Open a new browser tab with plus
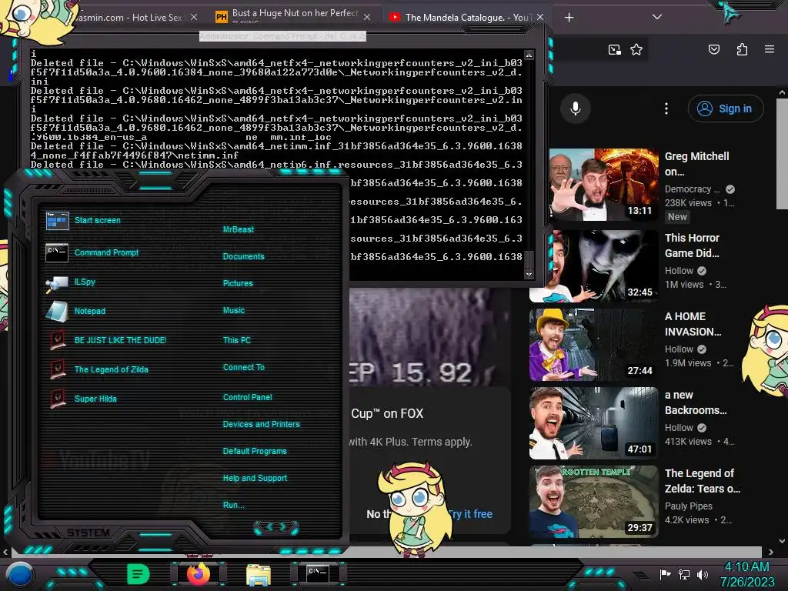 pyautogui.click(x=569, y=18)
